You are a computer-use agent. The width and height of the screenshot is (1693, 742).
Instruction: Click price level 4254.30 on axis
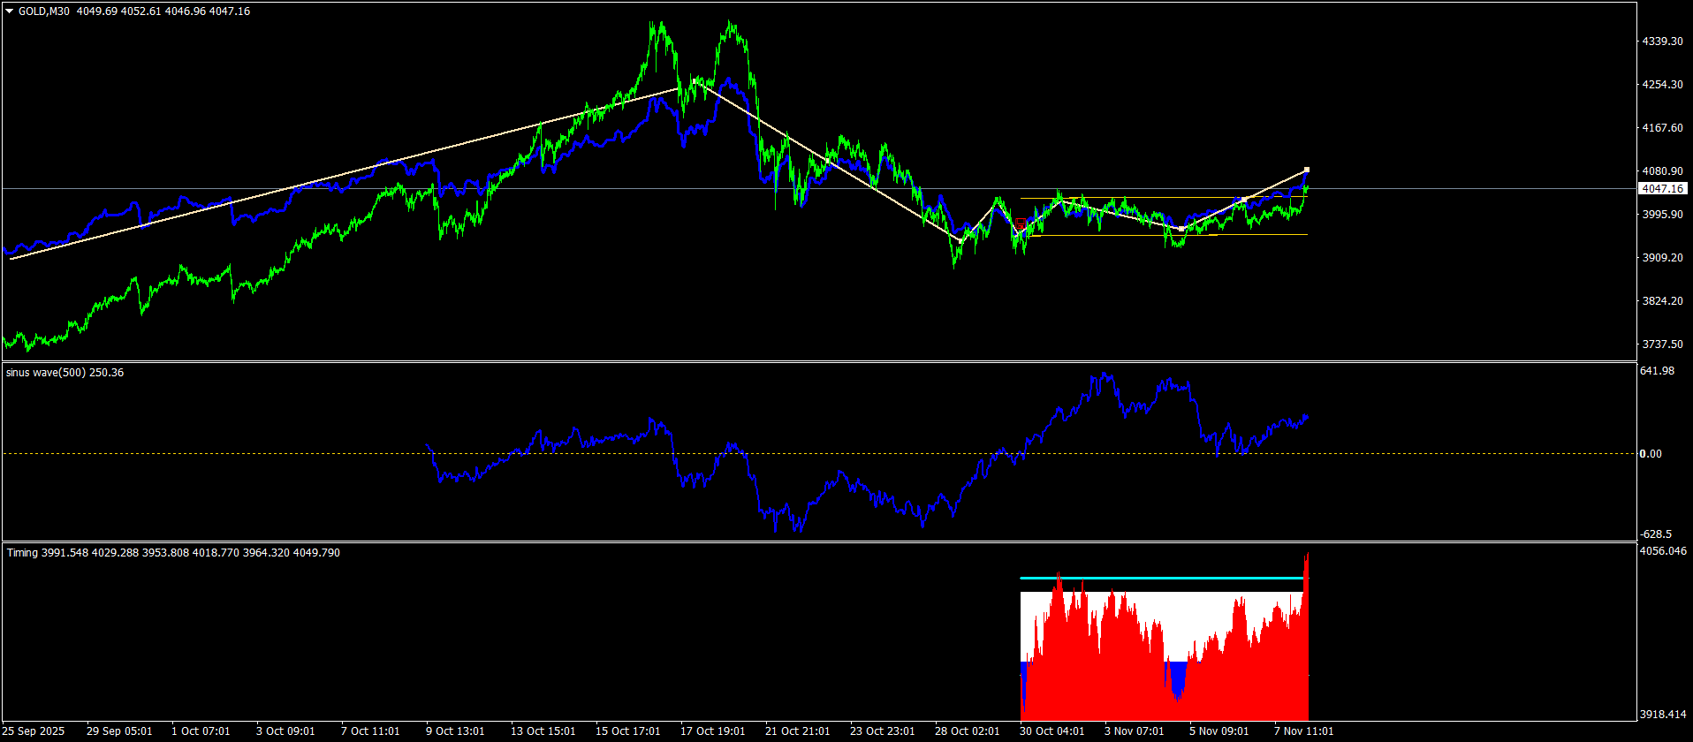click(1662, 85)
